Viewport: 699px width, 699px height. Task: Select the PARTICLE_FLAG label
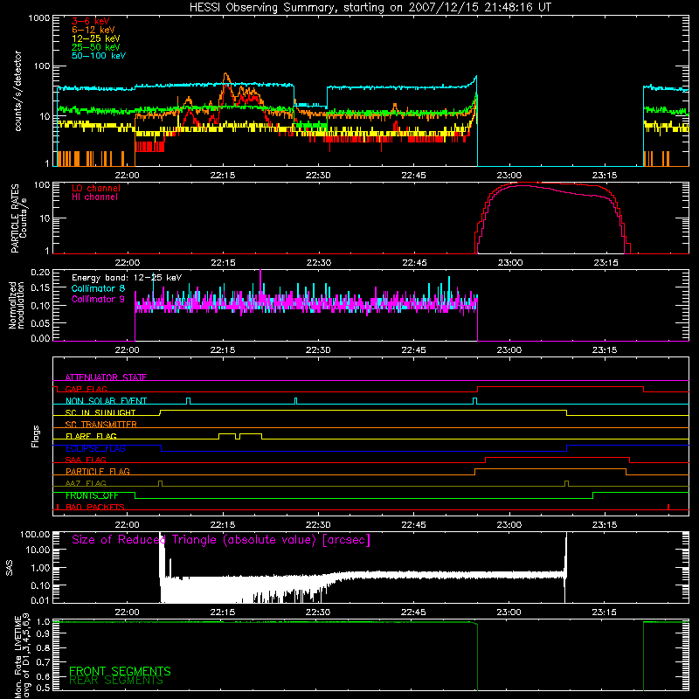[x=97, y=472]
